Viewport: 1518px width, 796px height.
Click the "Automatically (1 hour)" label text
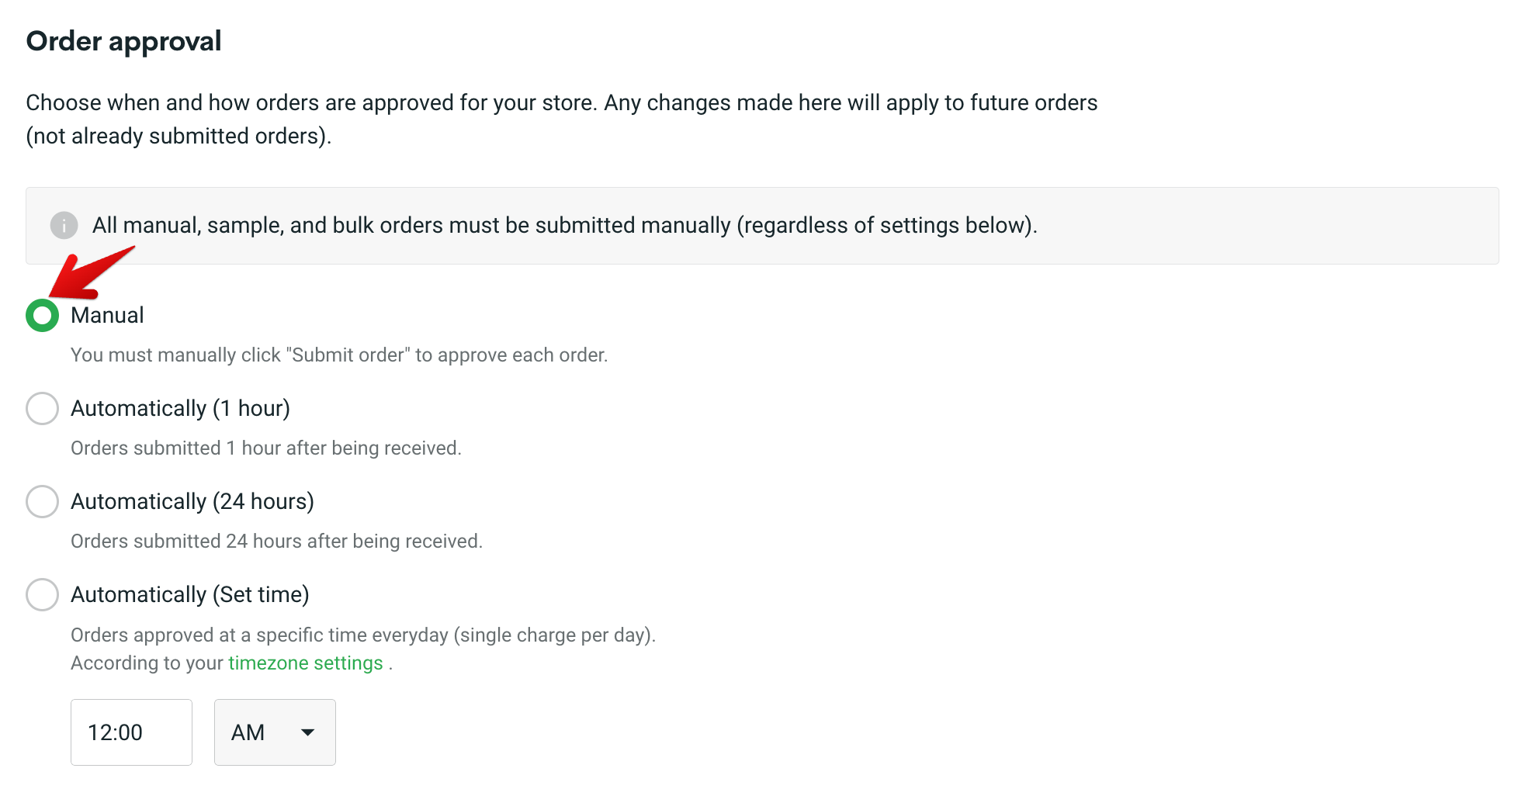[180, 409]
